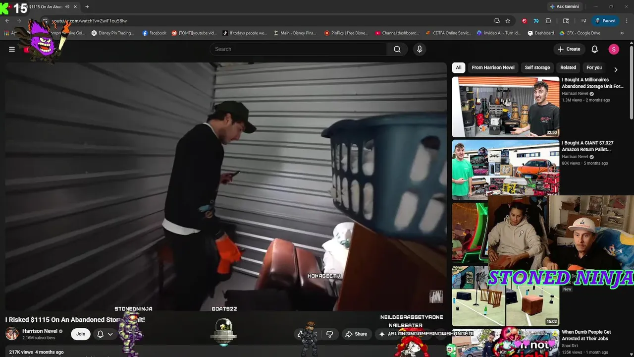Open CDTFA Online Services bookmark
Screen dimensions: 634x357
pos(449,33)
